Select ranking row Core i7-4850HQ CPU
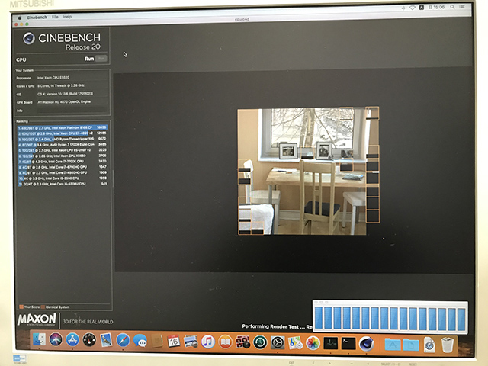 63,172
